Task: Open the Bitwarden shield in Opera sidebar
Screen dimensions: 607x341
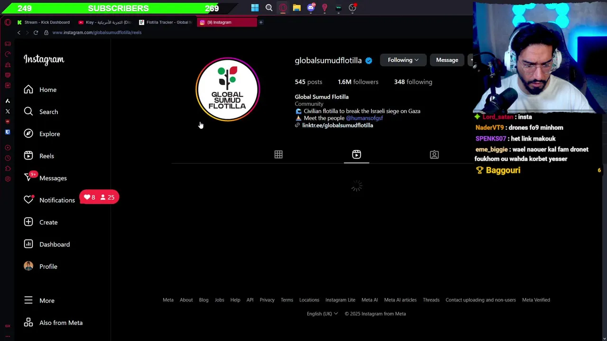Action: click(8, 132)
